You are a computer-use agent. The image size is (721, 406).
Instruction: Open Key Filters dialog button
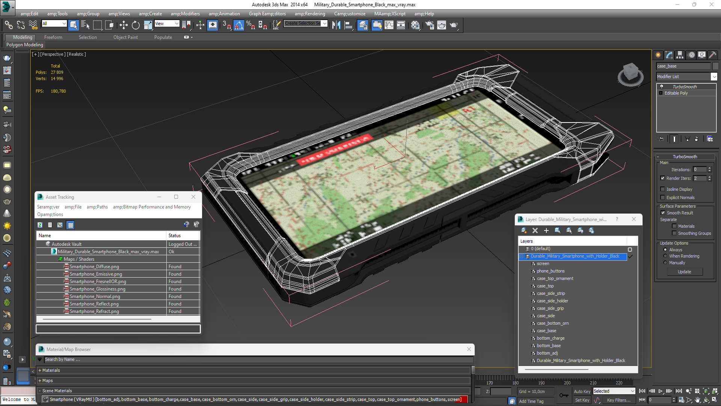(618, 400)
